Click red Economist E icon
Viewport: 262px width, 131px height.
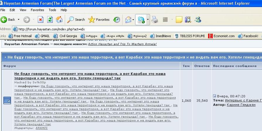[210, 36]
